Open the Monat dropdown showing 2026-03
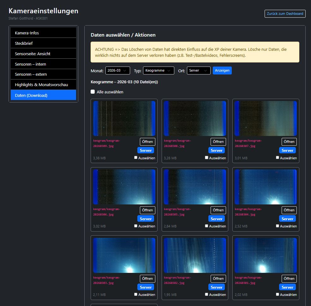 click(117, 70)
